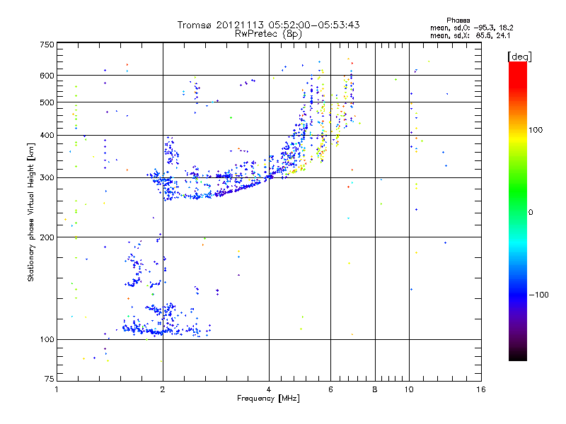Click the y-axis tick label "600"
This screenshot has height=424, width=566.
(47, 76)
